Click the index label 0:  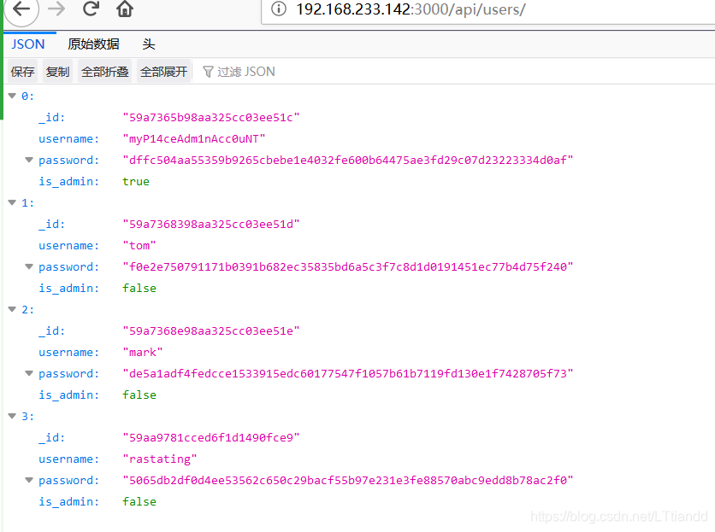(x=28, y=96)
